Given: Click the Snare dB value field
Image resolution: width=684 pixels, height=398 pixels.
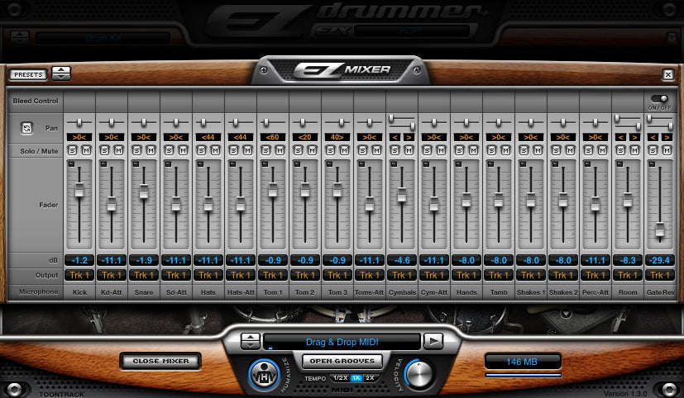Looking at the screenshot, I should coord(144,259).
